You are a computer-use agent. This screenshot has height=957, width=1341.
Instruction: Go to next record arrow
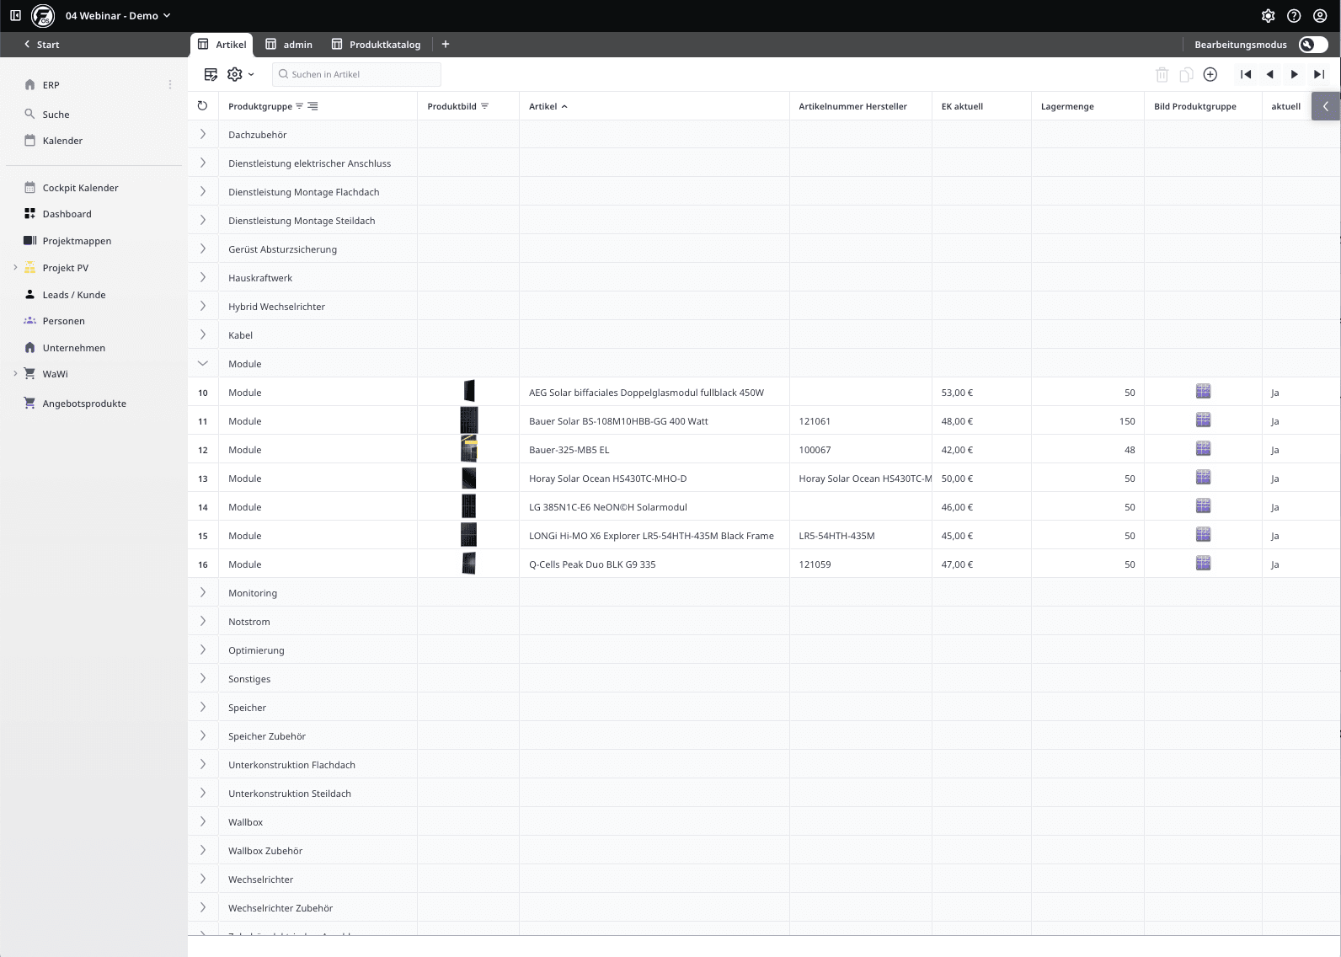pyautogui.click(x=1295, y=74)
